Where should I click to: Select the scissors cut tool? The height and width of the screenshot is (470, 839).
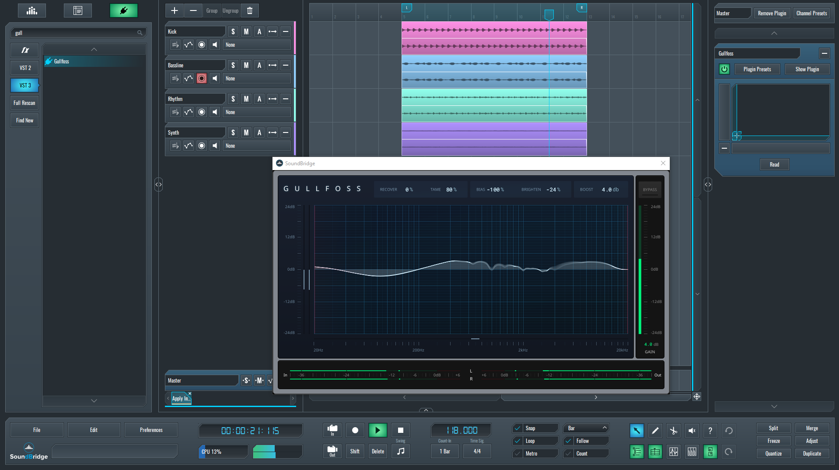[673, 431]
